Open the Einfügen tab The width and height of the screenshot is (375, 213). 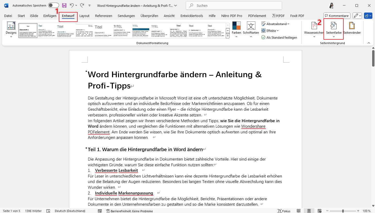coord(50,16)
